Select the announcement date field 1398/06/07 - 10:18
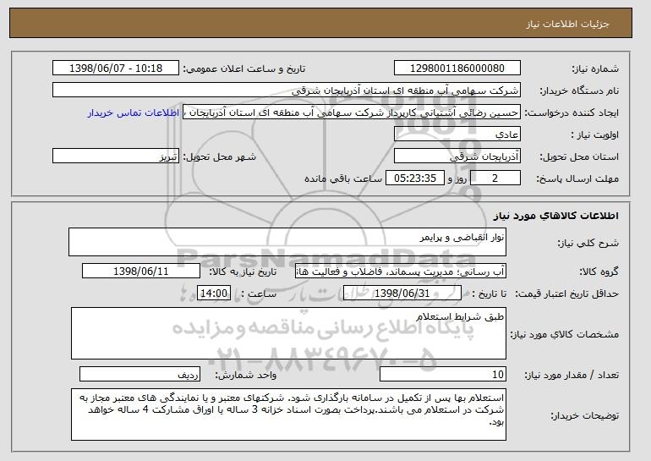651x461 pixels. 116,69
